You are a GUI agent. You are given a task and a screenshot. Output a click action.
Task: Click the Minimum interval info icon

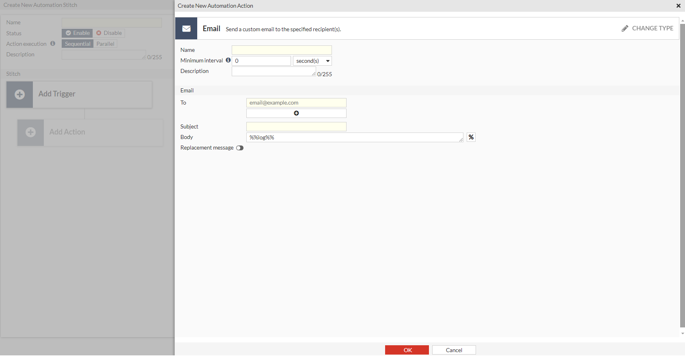(228, 60)
